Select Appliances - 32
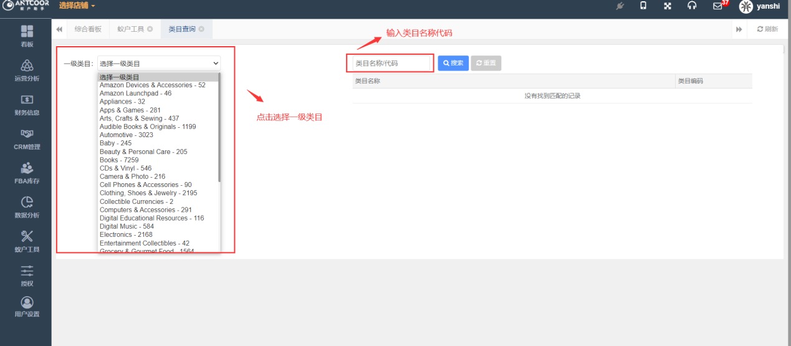This screenshot has width=791, height=346. coord(158,102)
